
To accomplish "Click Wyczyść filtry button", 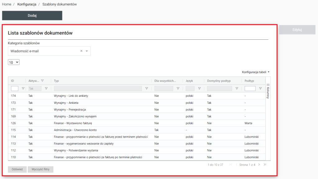I will pyautogui.click(x=40, y=169).
